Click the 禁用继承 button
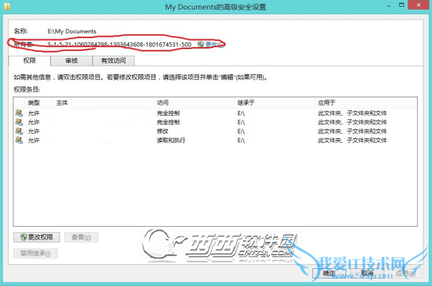This screenshot has width=432, height=286. tap(35, 253)
